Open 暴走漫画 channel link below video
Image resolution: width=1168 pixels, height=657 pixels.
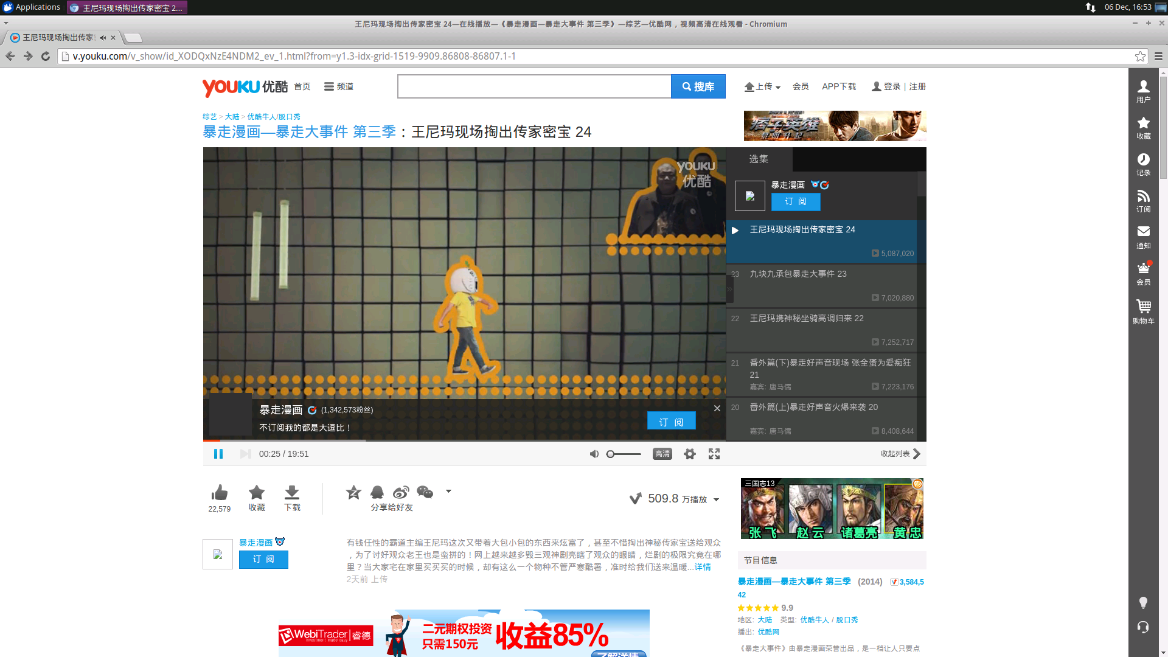point(255,543)
